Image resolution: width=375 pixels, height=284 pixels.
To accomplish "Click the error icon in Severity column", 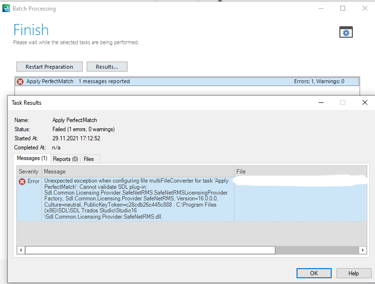I will pos(22,182).
